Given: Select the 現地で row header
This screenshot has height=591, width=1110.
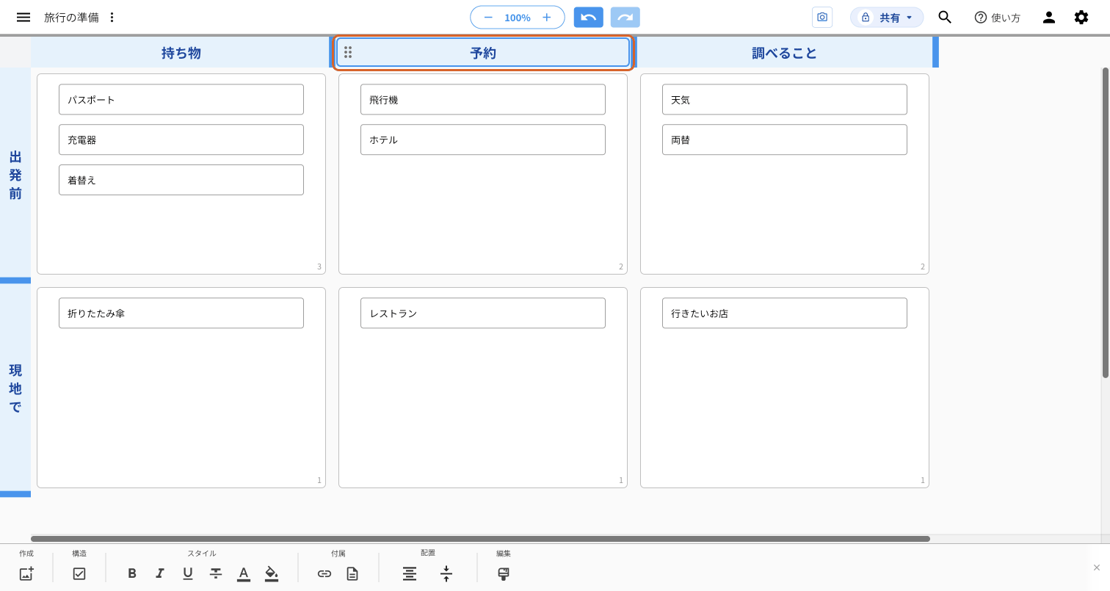Looking at the screenshot, I should pos(15,388).
